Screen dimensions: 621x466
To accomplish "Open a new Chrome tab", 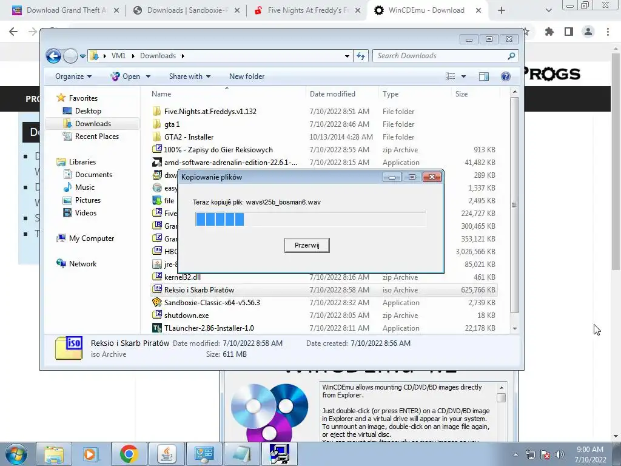I will pyautogui.click(x=502, y=10).
